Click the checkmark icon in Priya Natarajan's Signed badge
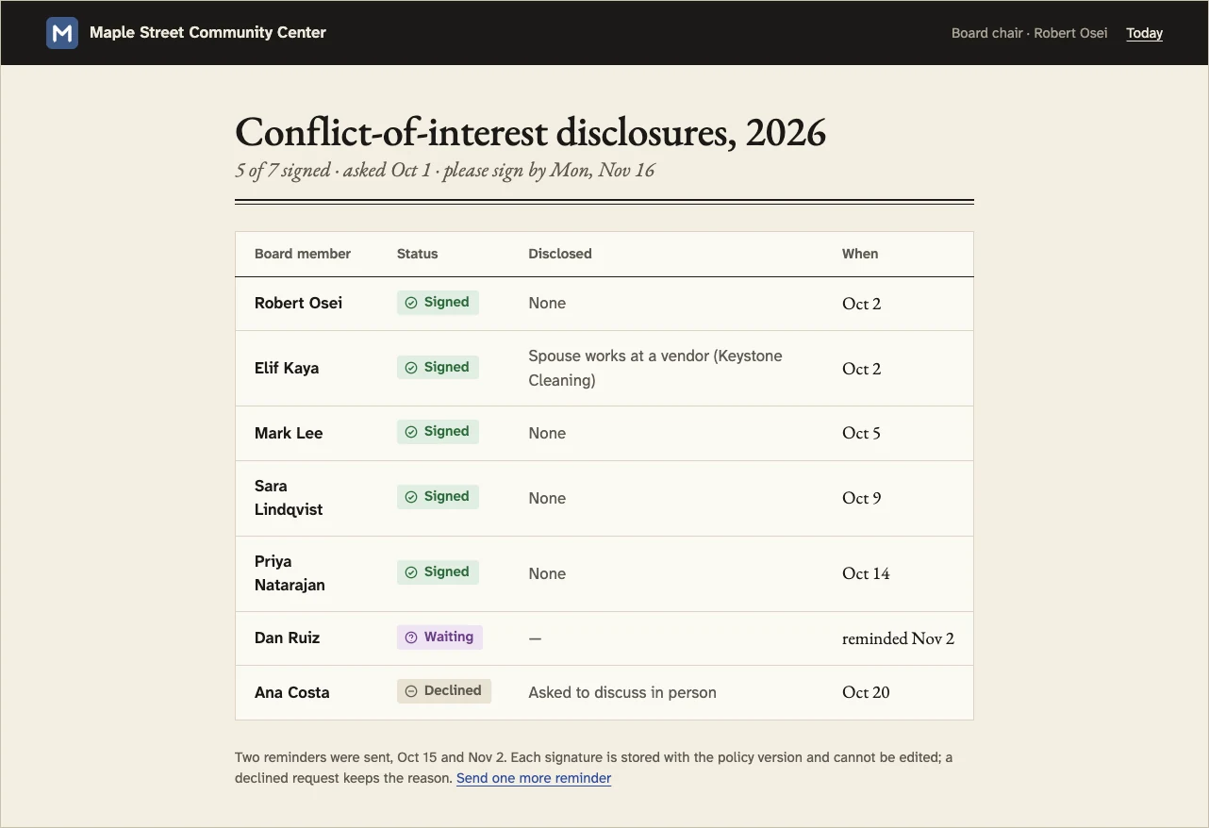 pos(411,572)
